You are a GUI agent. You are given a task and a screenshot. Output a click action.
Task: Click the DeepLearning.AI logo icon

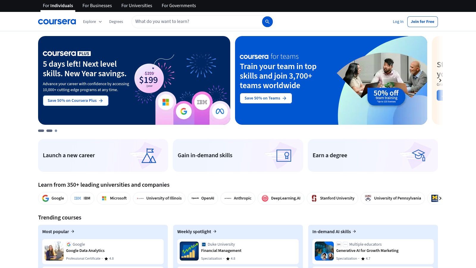pyautogui.click(x=264, y=198)
